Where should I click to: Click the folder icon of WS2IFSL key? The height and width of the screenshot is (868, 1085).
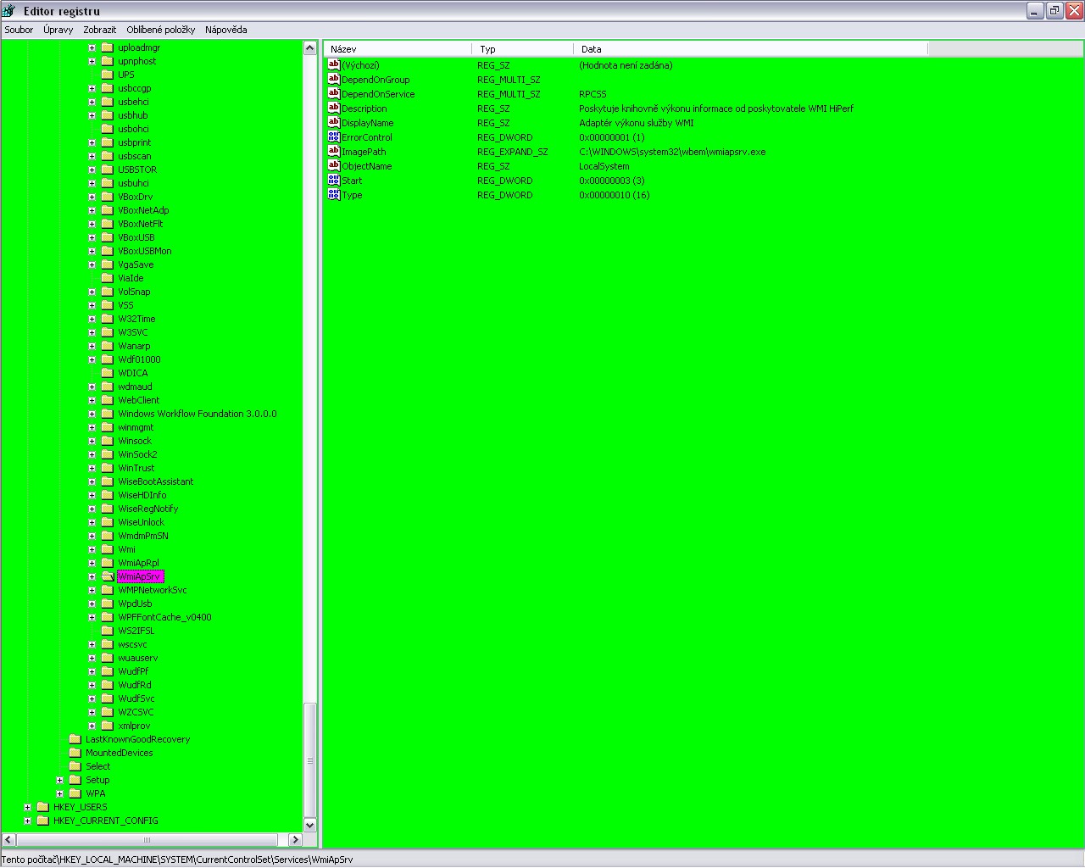(108, 631)
